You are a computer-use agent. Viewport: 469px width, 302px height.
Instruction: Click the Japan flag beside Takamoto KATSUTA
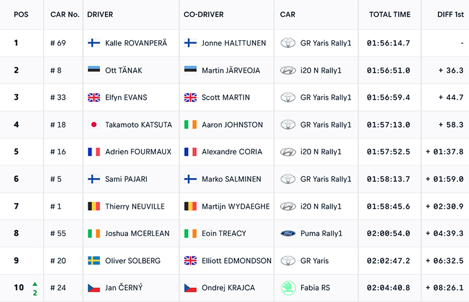point(94,125)
